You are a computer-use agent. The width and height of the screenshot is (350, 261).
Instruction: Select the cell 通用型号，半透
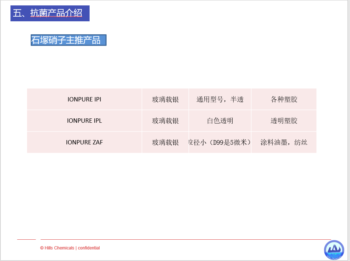220,99
